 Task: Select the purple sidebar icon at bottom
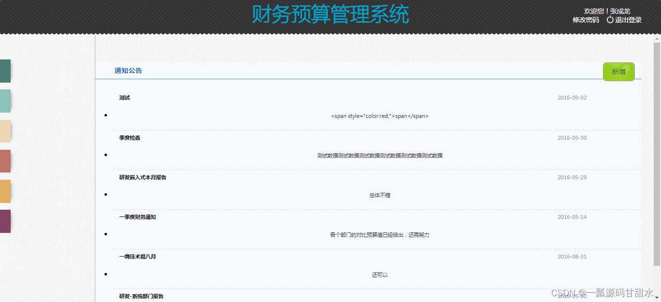tap(5, 221)
